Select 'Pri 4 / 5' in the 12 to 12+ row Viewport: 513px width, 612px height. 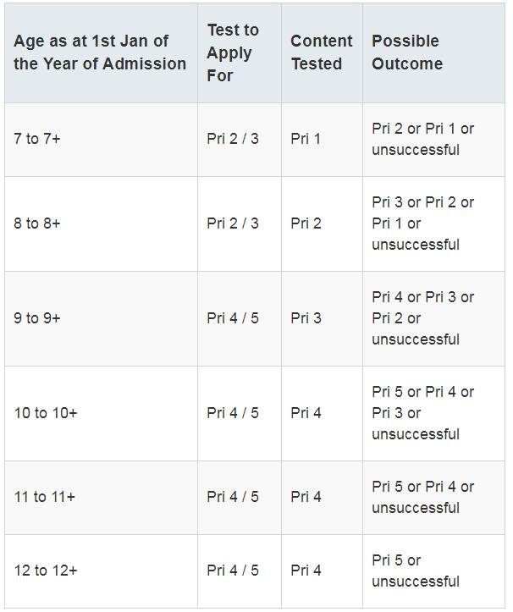[233, 571]
